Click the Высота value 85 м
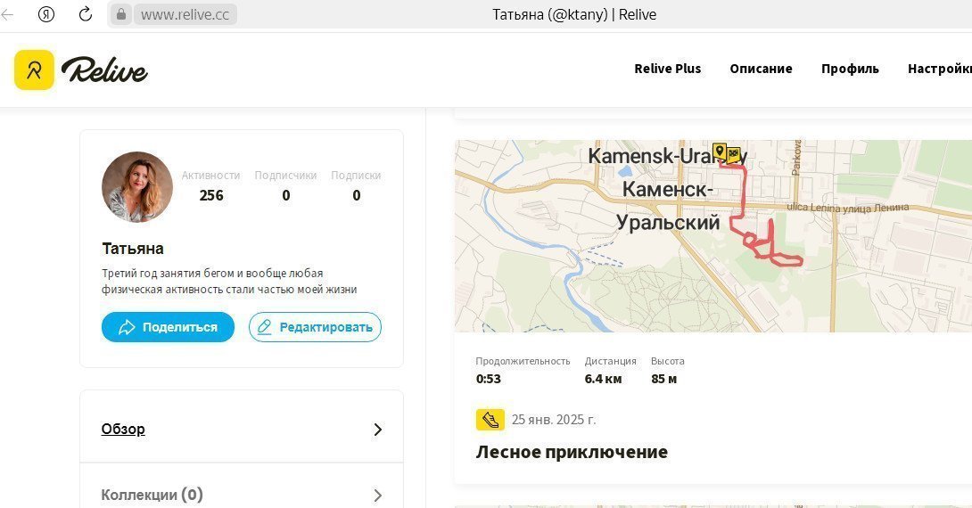 coord(664,379)
